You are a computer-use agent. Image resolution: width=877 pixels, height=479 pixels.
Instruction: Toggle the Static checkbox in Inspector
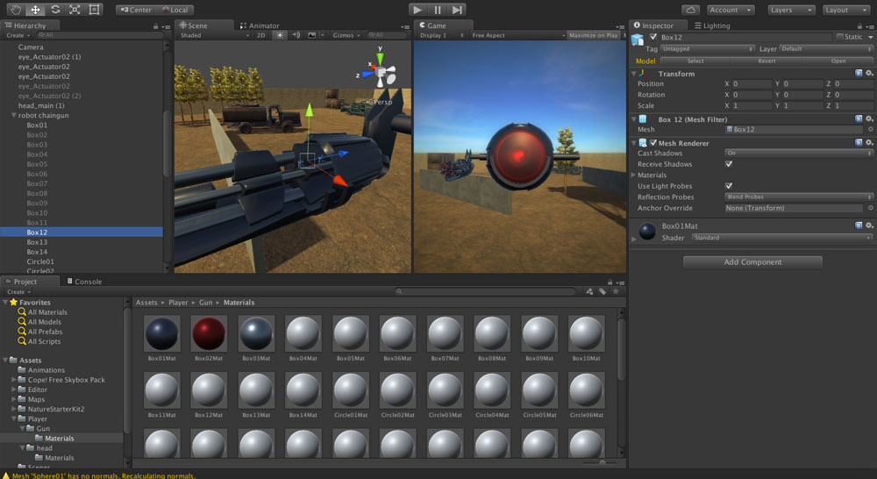click(839, 37)
